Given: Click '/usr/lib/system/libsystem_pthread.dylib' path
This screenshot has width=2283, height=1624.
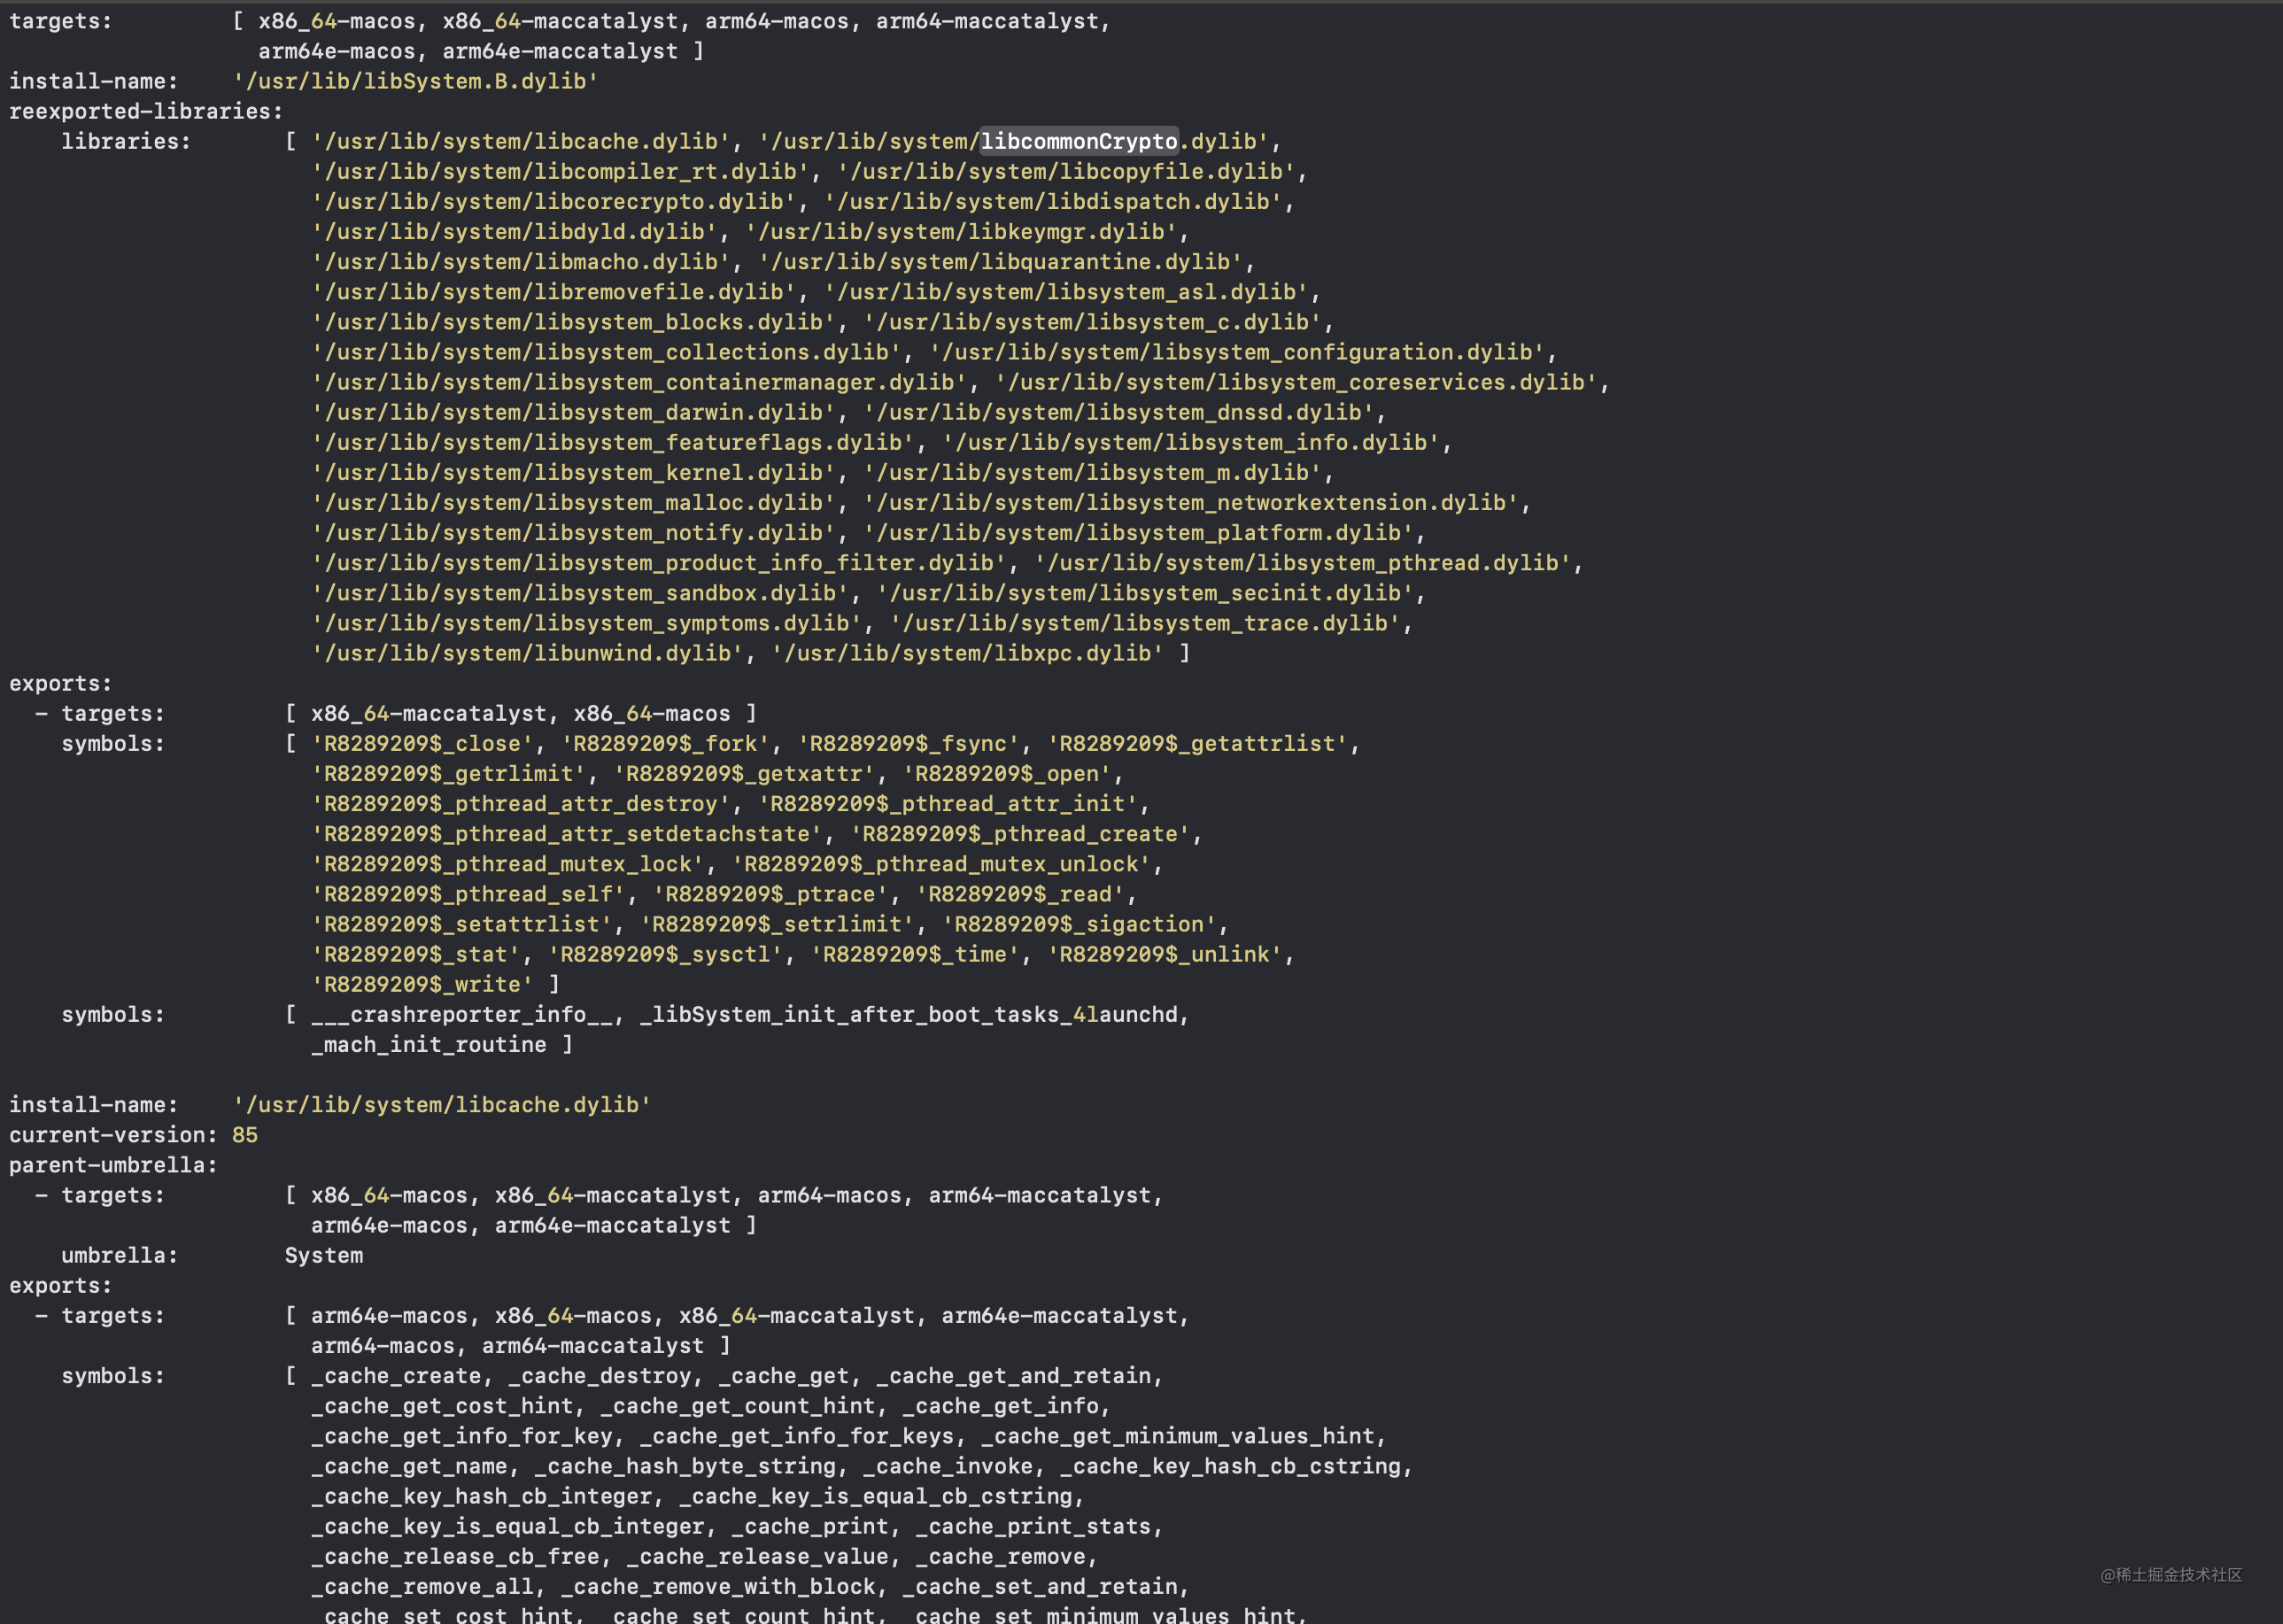Looking at the screenshot, I should click(1303, 562).
